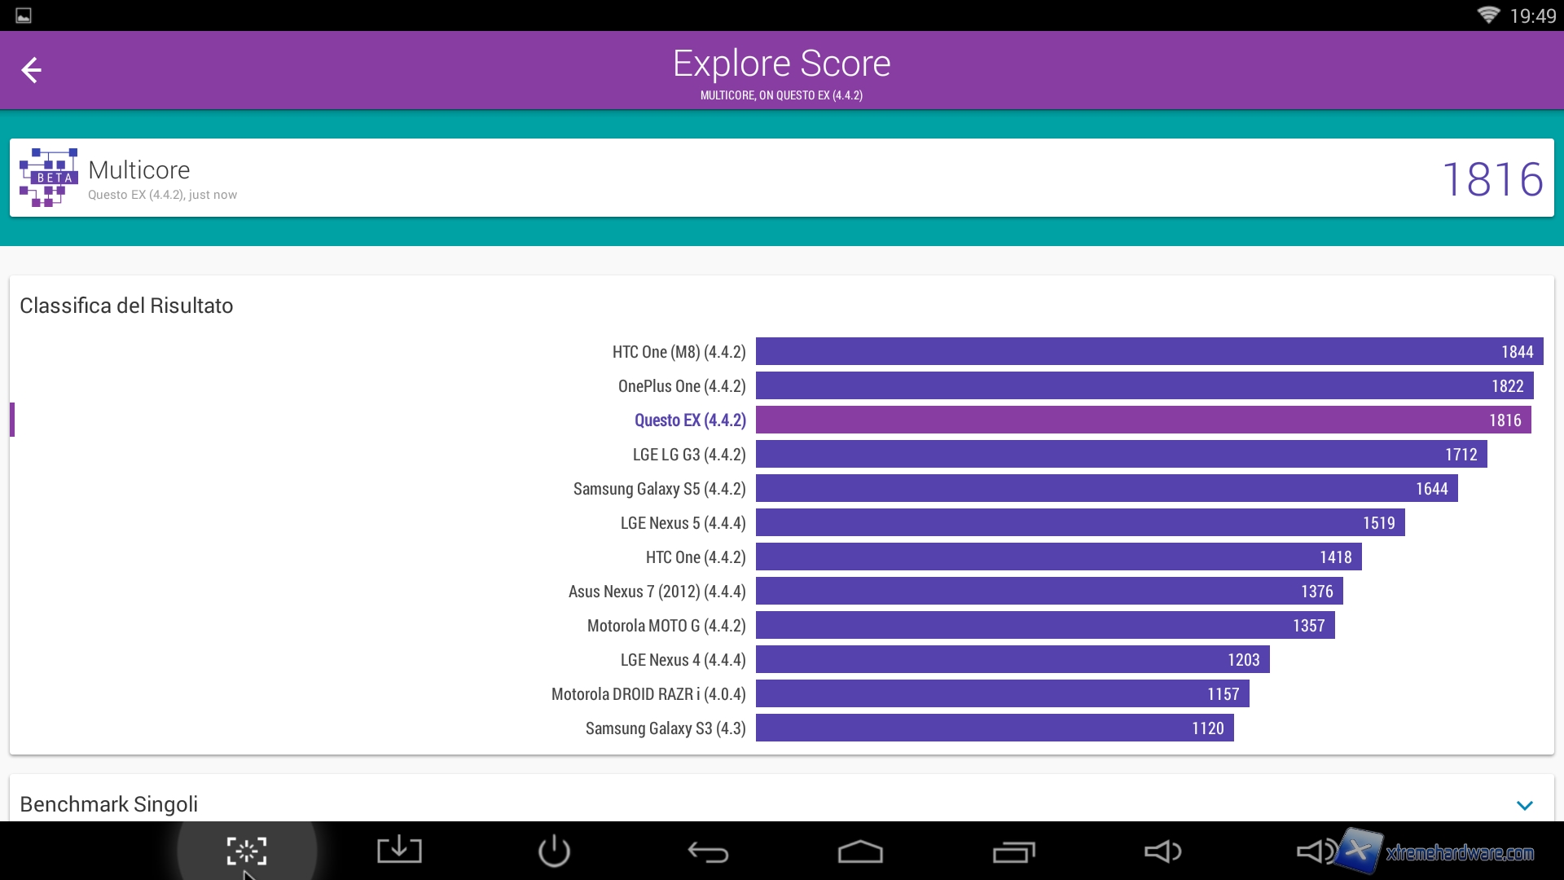This screenshot has height=880, width=1564.
Task: Select the LGE Nexus 5 1519 bar
Action: point(1079,523)
